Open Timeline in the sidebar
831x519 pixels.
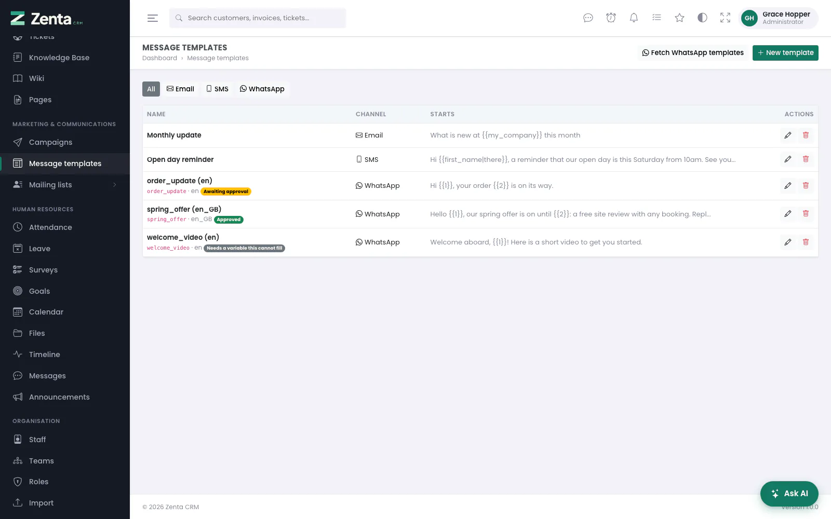pos(65,354)
